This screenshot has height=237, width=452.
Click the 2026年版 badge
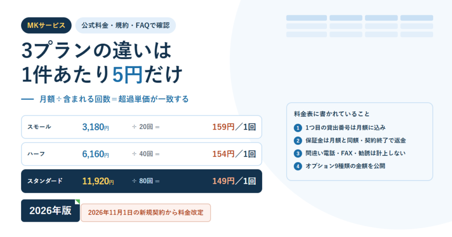click(50, 211)
